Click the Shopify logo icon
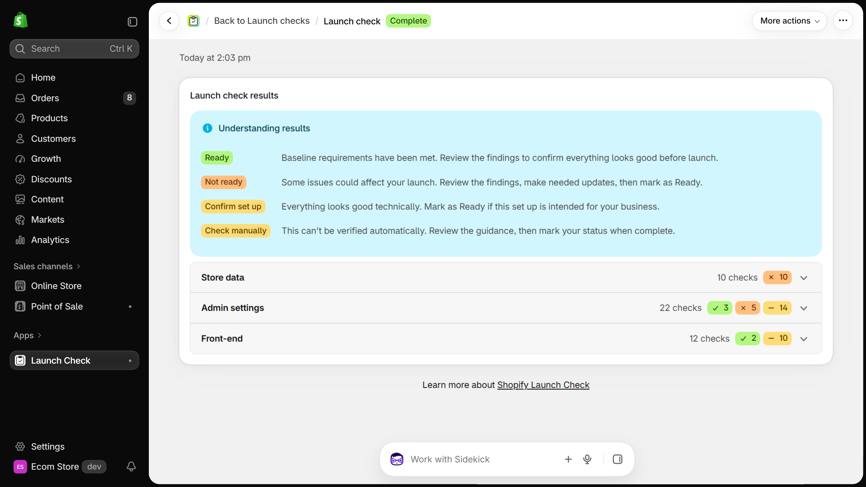Viewport: 866px width, 487px height. 21,21
